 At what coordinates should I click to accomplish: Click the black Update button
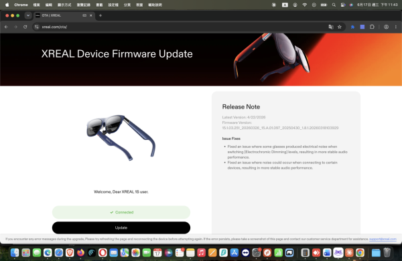click(121, 228)
